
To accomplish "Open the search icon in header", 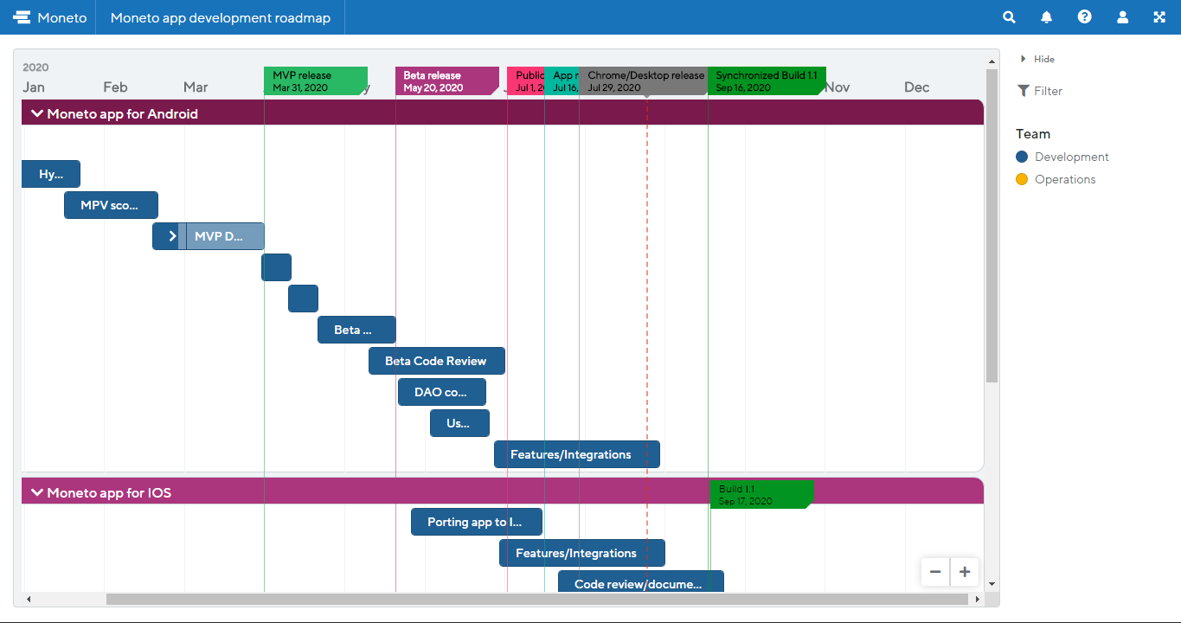I will [x=1009, y=17].
